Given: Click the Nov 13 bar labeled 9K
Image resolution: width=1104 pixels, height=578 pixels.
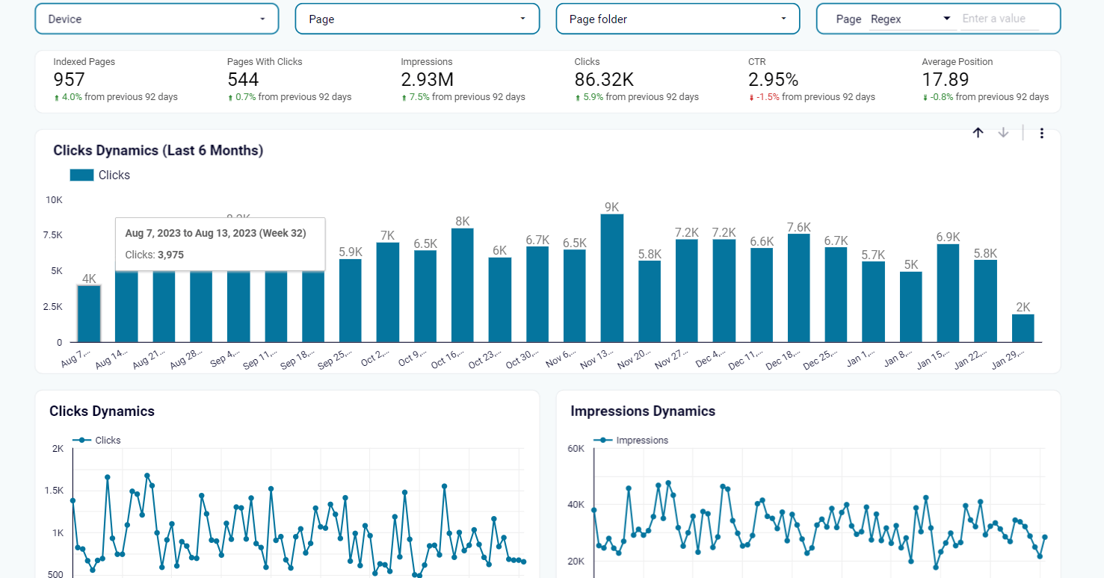Looking at the screenshot, I should tap(611, 279).
